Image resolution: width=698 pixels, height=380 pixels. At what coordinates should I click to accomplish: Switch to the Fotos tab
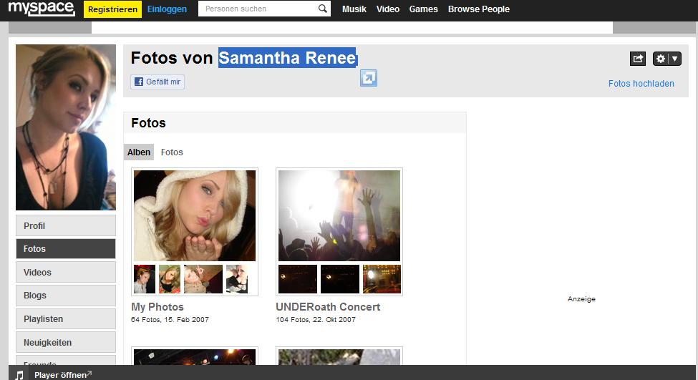172,152
